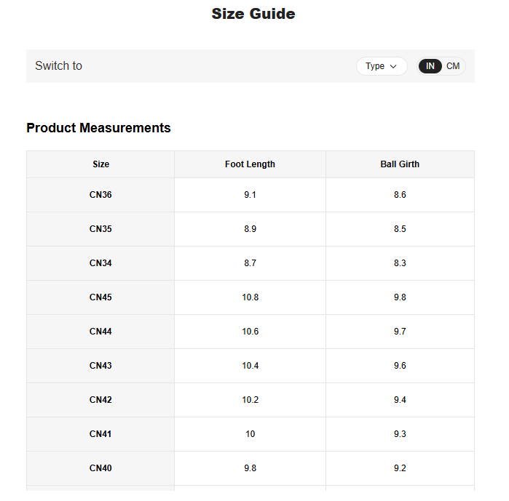Switch units to CM
Viewport: 509px width, 501px height.
click(453, 66)
